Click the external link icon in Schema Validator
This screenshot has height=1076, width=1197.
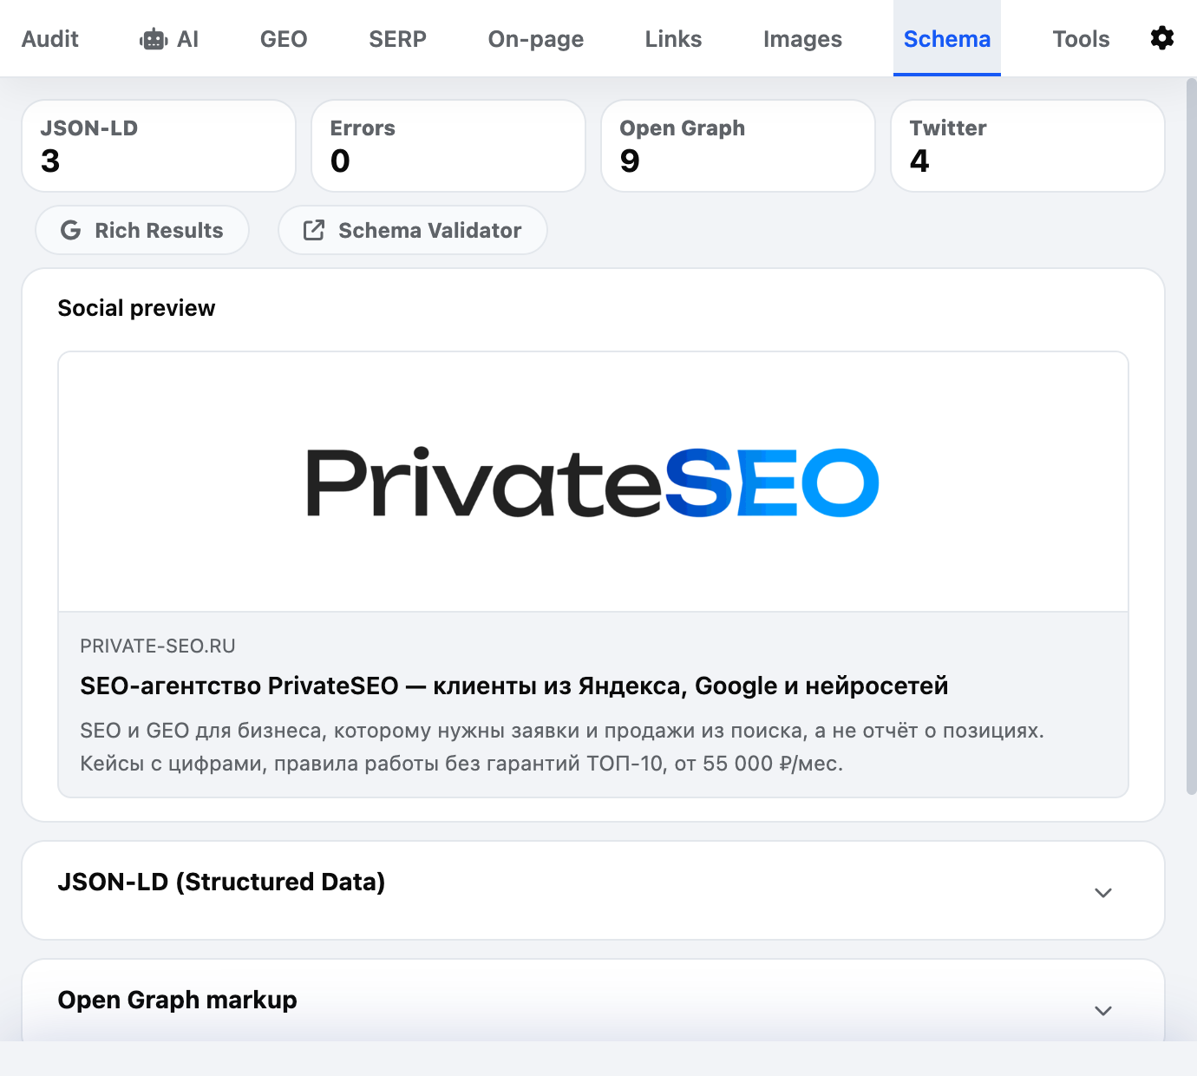click(314, 230)
